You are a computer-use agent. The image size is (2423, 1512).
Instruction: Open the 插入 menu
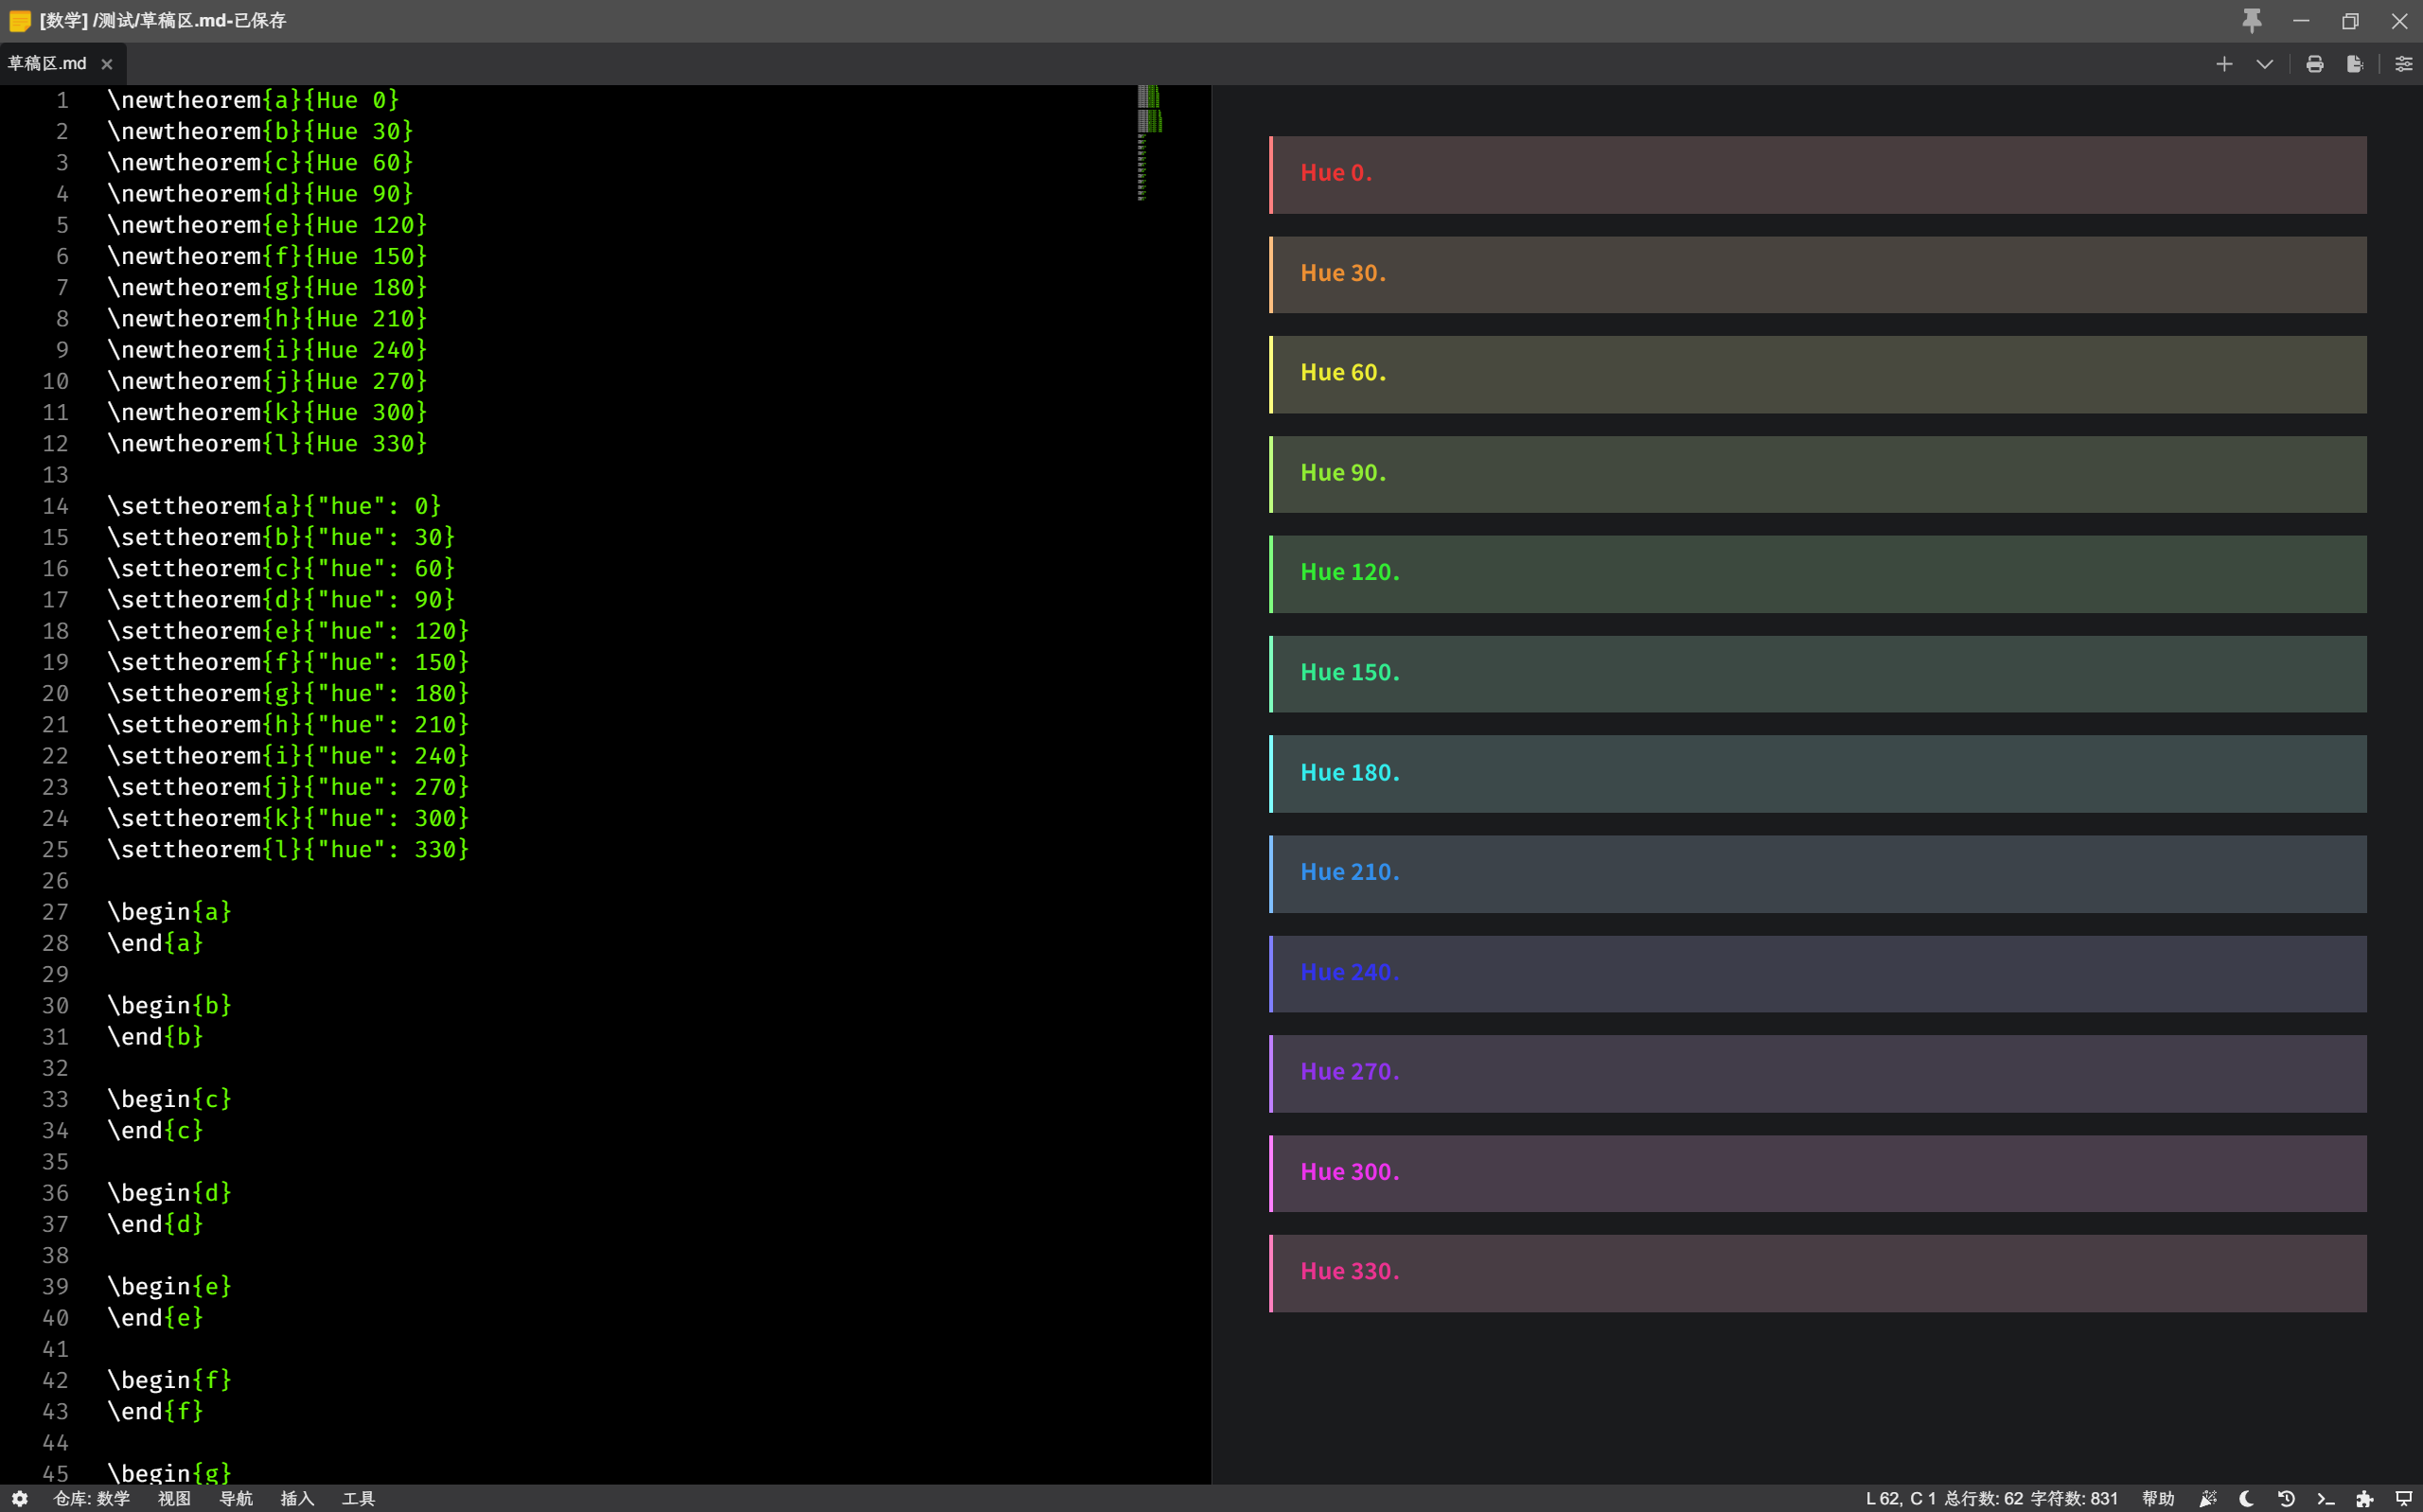point(297,1498)
